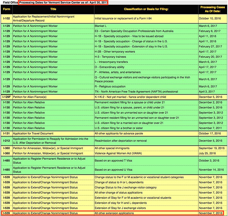The width and height of the screenshot is (228, 216).
Task: Select 'Based on an approved T Visa'
Action: tap(113, 161)
